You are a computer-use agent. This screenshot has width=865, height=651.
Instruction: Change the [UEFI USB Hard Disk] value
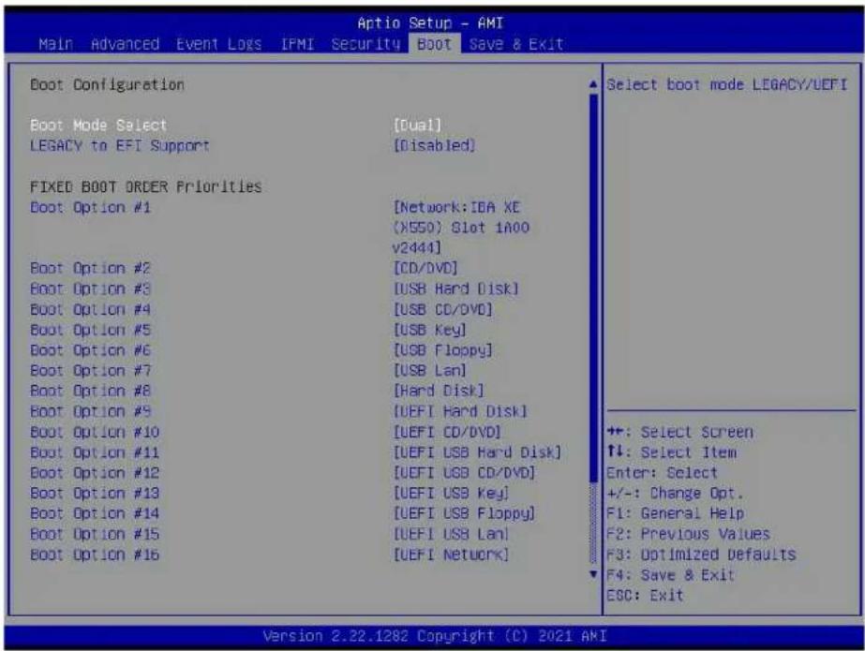477,452
